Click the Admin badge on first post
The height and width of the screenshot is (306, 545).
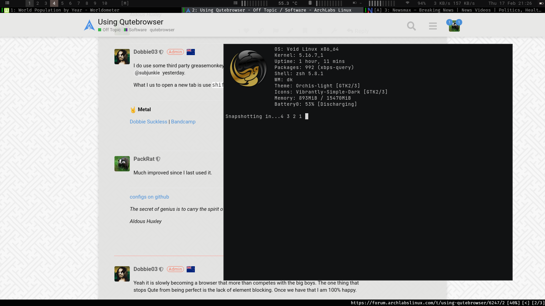coord(175,52)
